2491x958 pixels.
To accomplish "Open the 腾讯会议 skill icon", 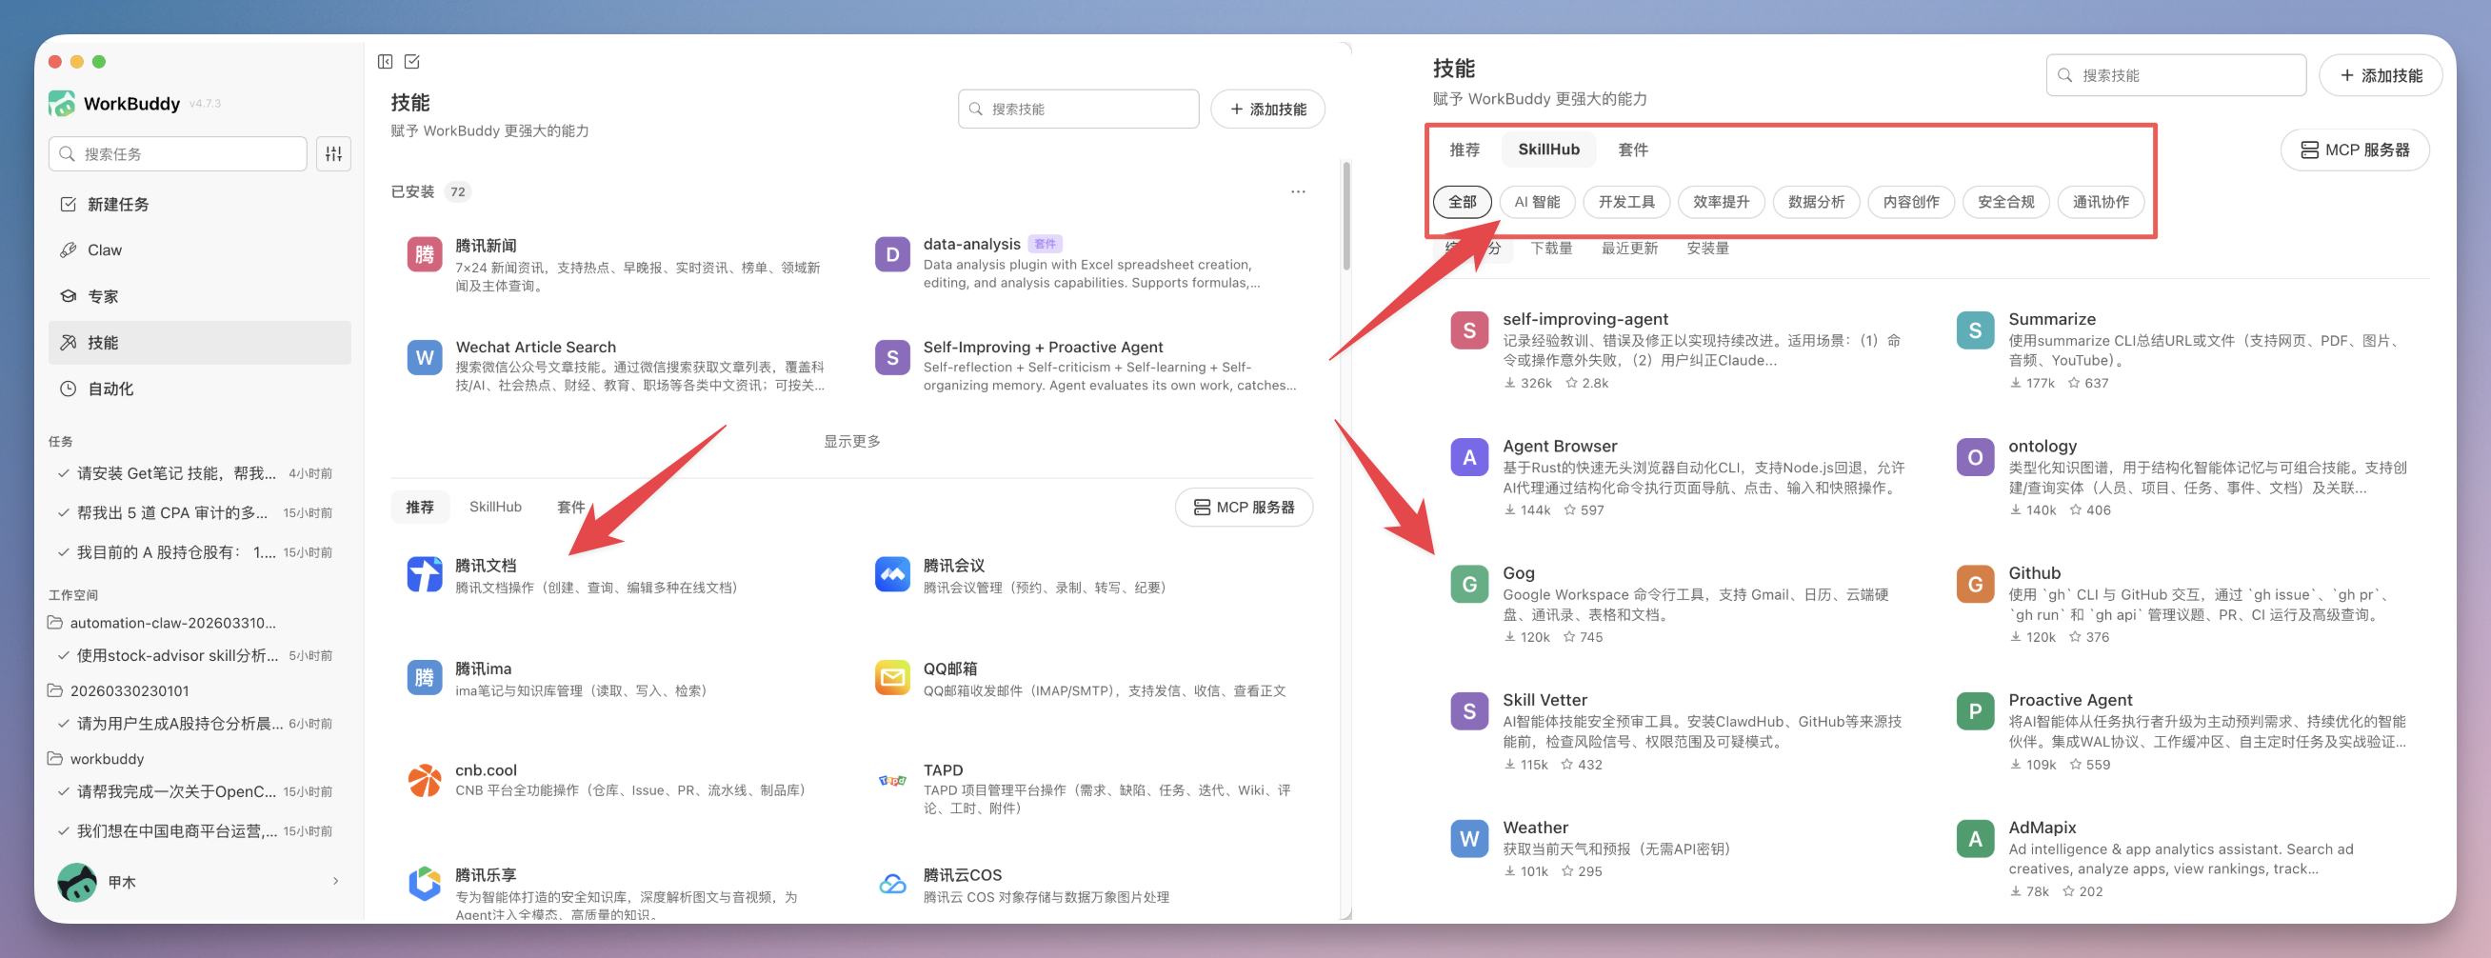I will (x=892, y=574).
